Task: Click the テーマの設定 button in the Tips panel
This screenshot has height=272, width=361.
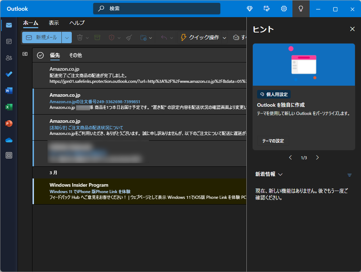Action: point(272,141)
